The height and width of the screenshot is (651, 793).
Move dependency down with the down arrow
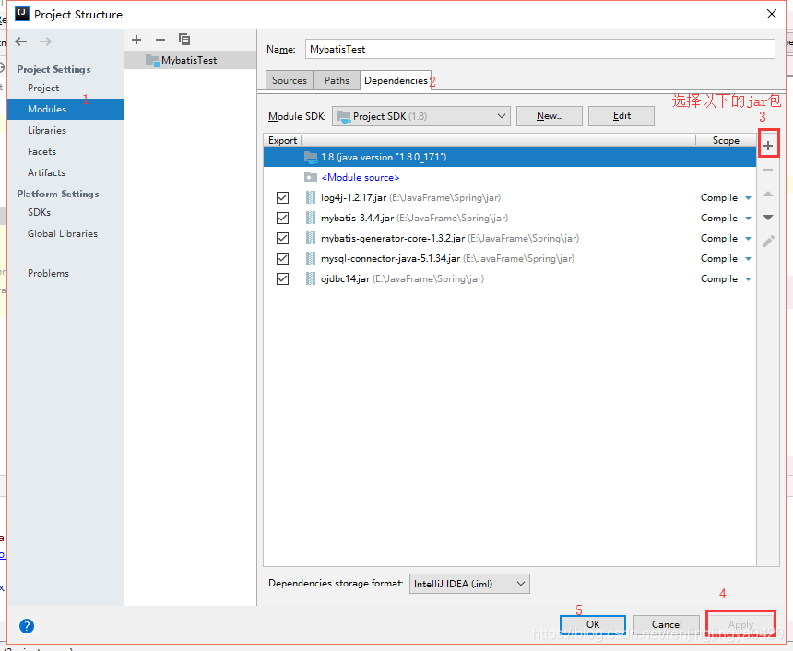point(768,218)
